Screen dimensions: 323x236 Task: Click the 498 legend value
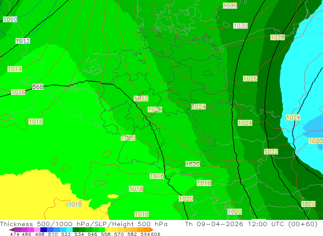coord(40,234)
